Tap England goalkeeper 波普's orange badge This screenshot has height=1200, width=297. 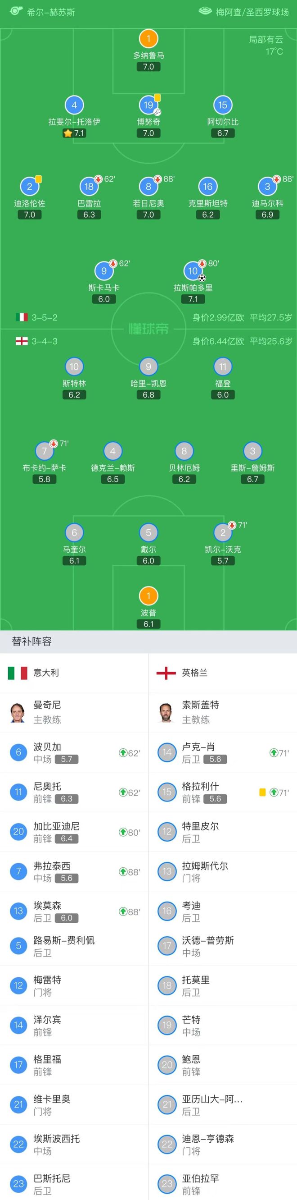pos(148,596)
